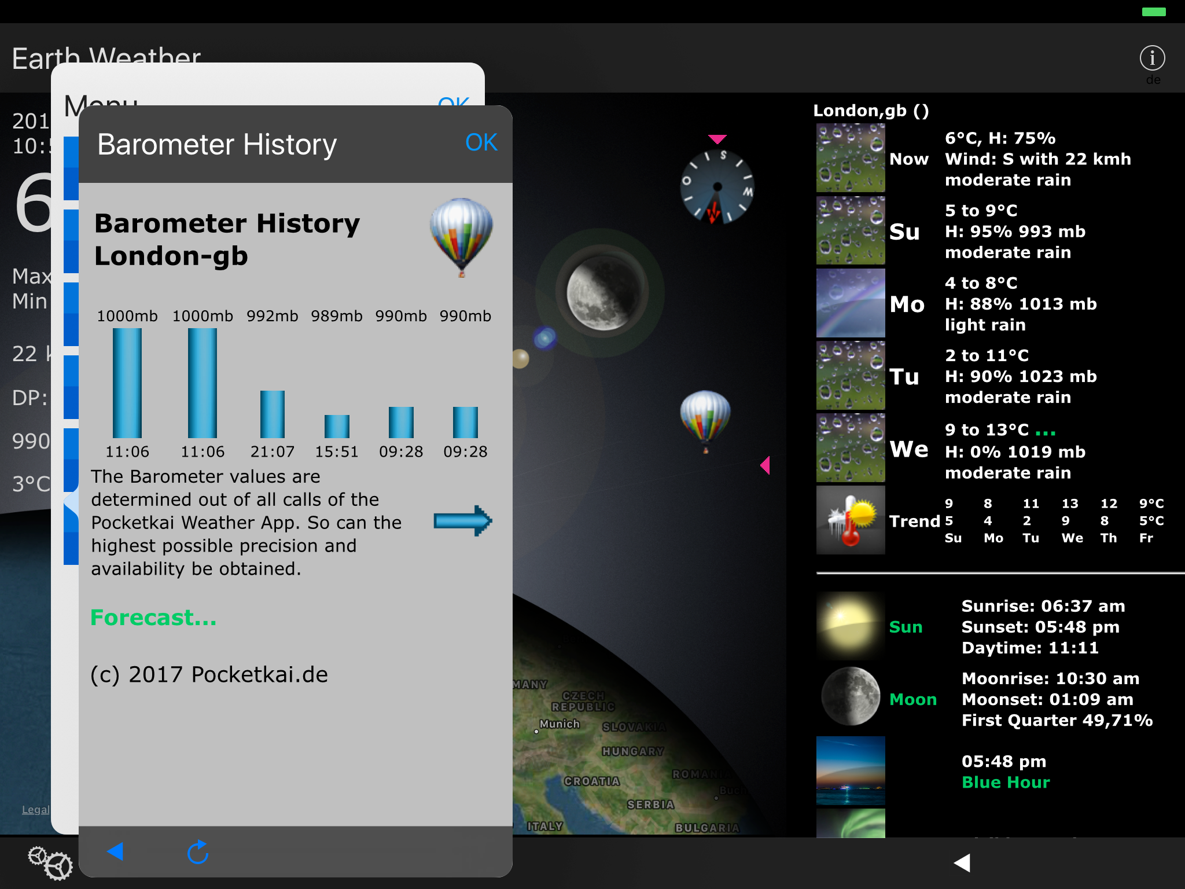
Task: Tap the H: 90% 1023 mb text
Action: [1021, 376]
